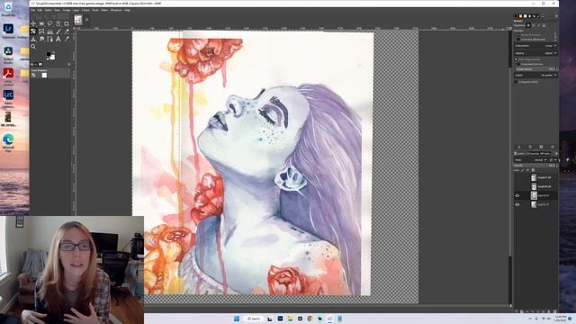Select the Paths tool
The width and height of the screenshot is (576, 324).
[50, 40]
